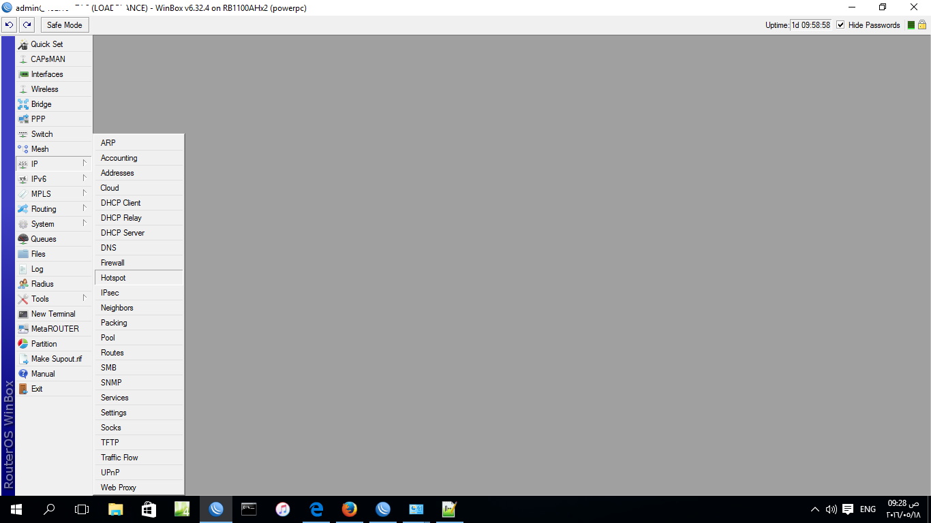Open SNMP from the IP submenu
Viewport: 931px width, 523px height.
tap(139, 383)
